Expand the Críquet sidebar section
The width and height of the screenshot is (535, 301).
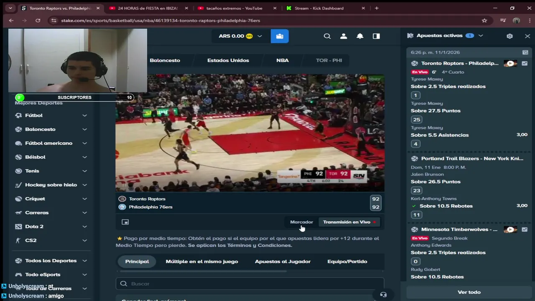pyautogui.click(x=84, y=199)
